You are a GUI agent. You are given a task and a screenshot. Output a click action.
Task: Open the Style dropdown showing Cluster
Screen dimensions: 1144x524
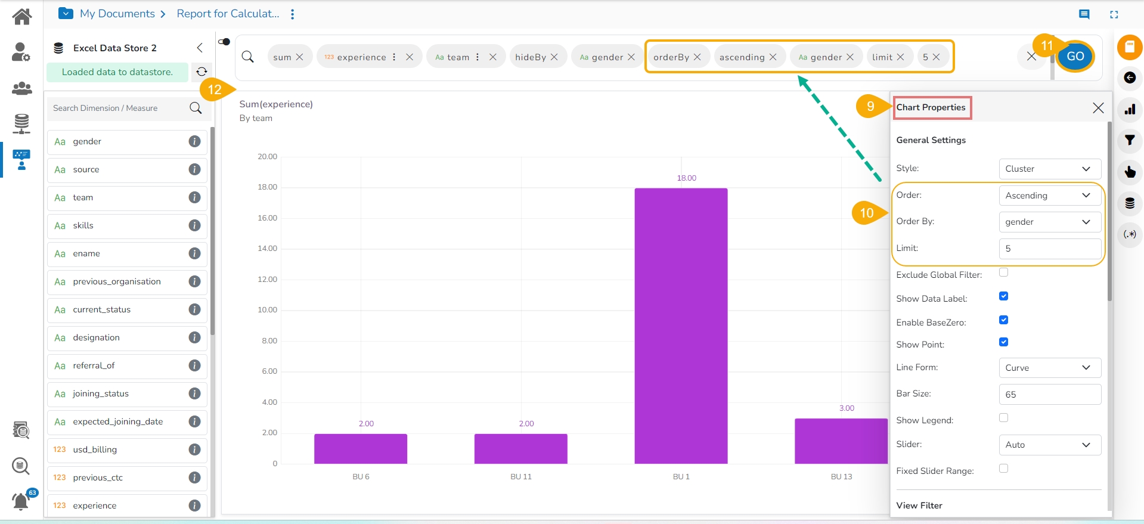[1049, 169]
